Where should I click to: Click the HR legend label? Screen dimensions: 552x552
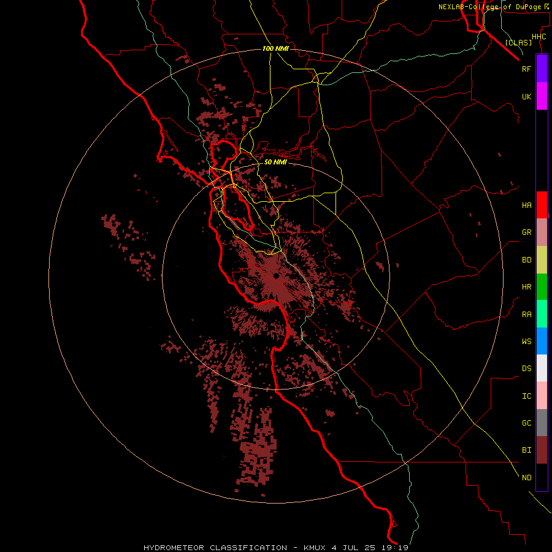coord(527,287)
